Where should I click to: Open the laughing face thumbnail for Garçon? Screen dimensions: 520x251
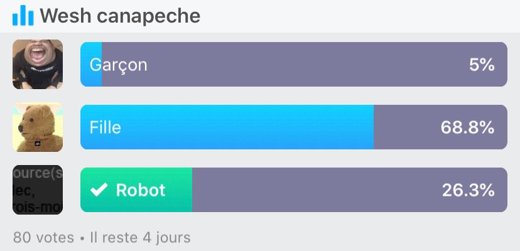click(x=38, y=65)
